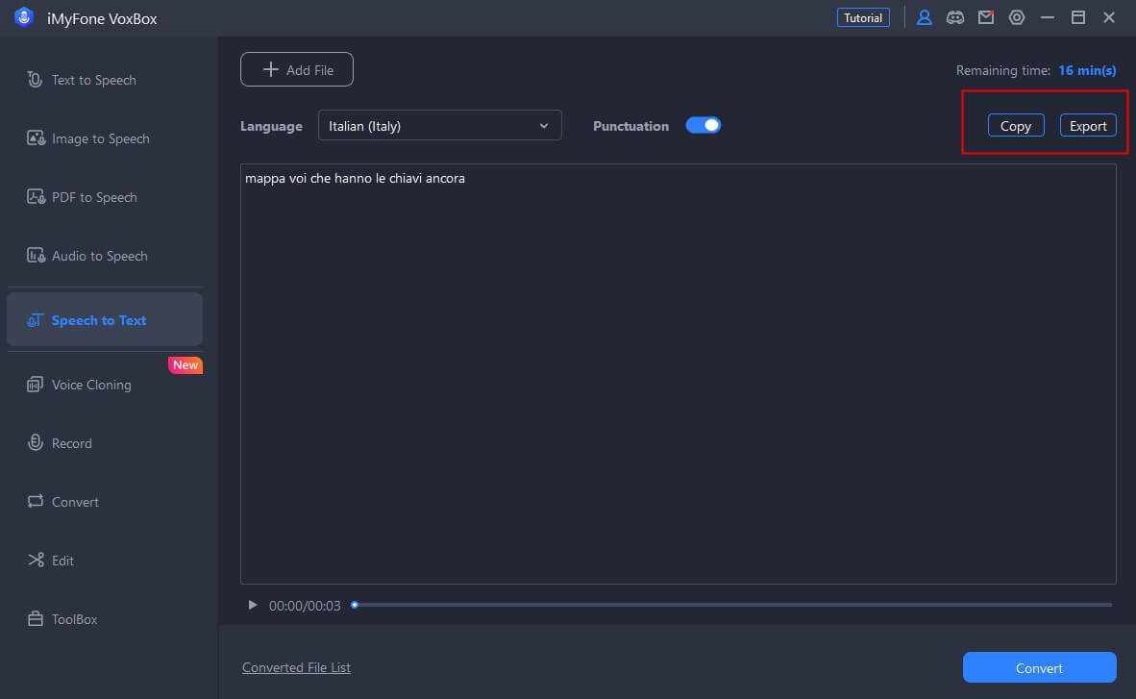The image size is (1136, 699).
Task: Open the Tutorial button
Action: tap(863, 17)
